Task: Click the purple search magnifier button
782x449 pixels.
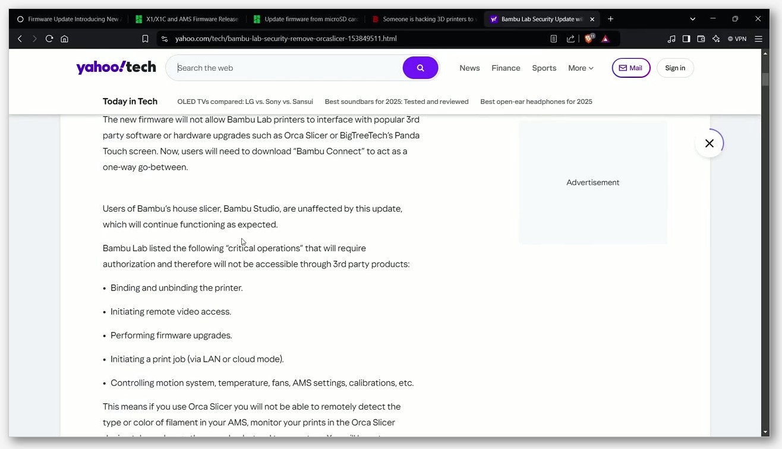Action: point(420,68)
